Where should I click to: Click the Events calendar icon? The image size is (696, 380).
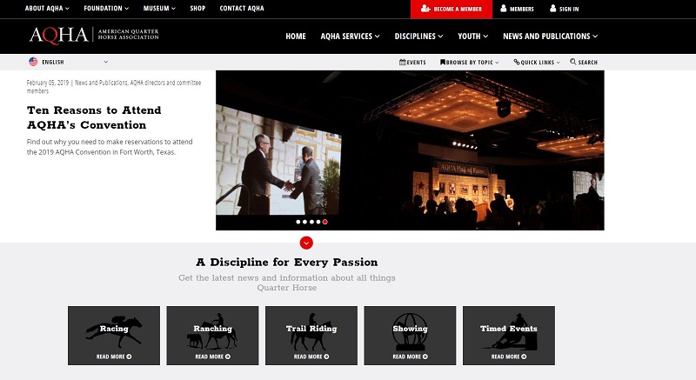tap(403, 62)
